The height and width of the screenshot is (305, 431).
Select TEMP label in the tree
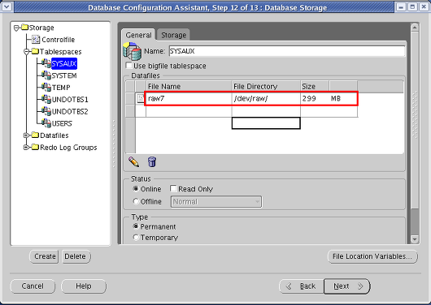coord(61,88)
